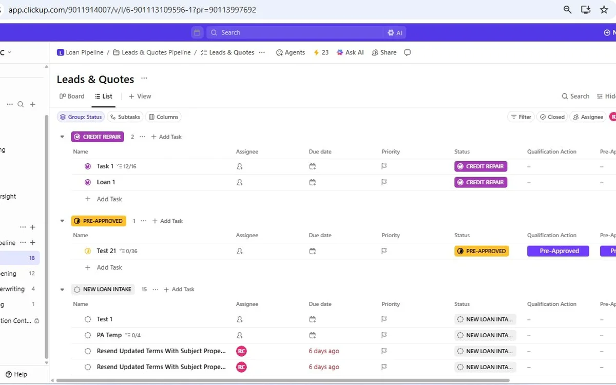Set due date for Loan 1 row
Viewport: 616px width, 385px height.
pyautogui.click(x=313, y=182)
